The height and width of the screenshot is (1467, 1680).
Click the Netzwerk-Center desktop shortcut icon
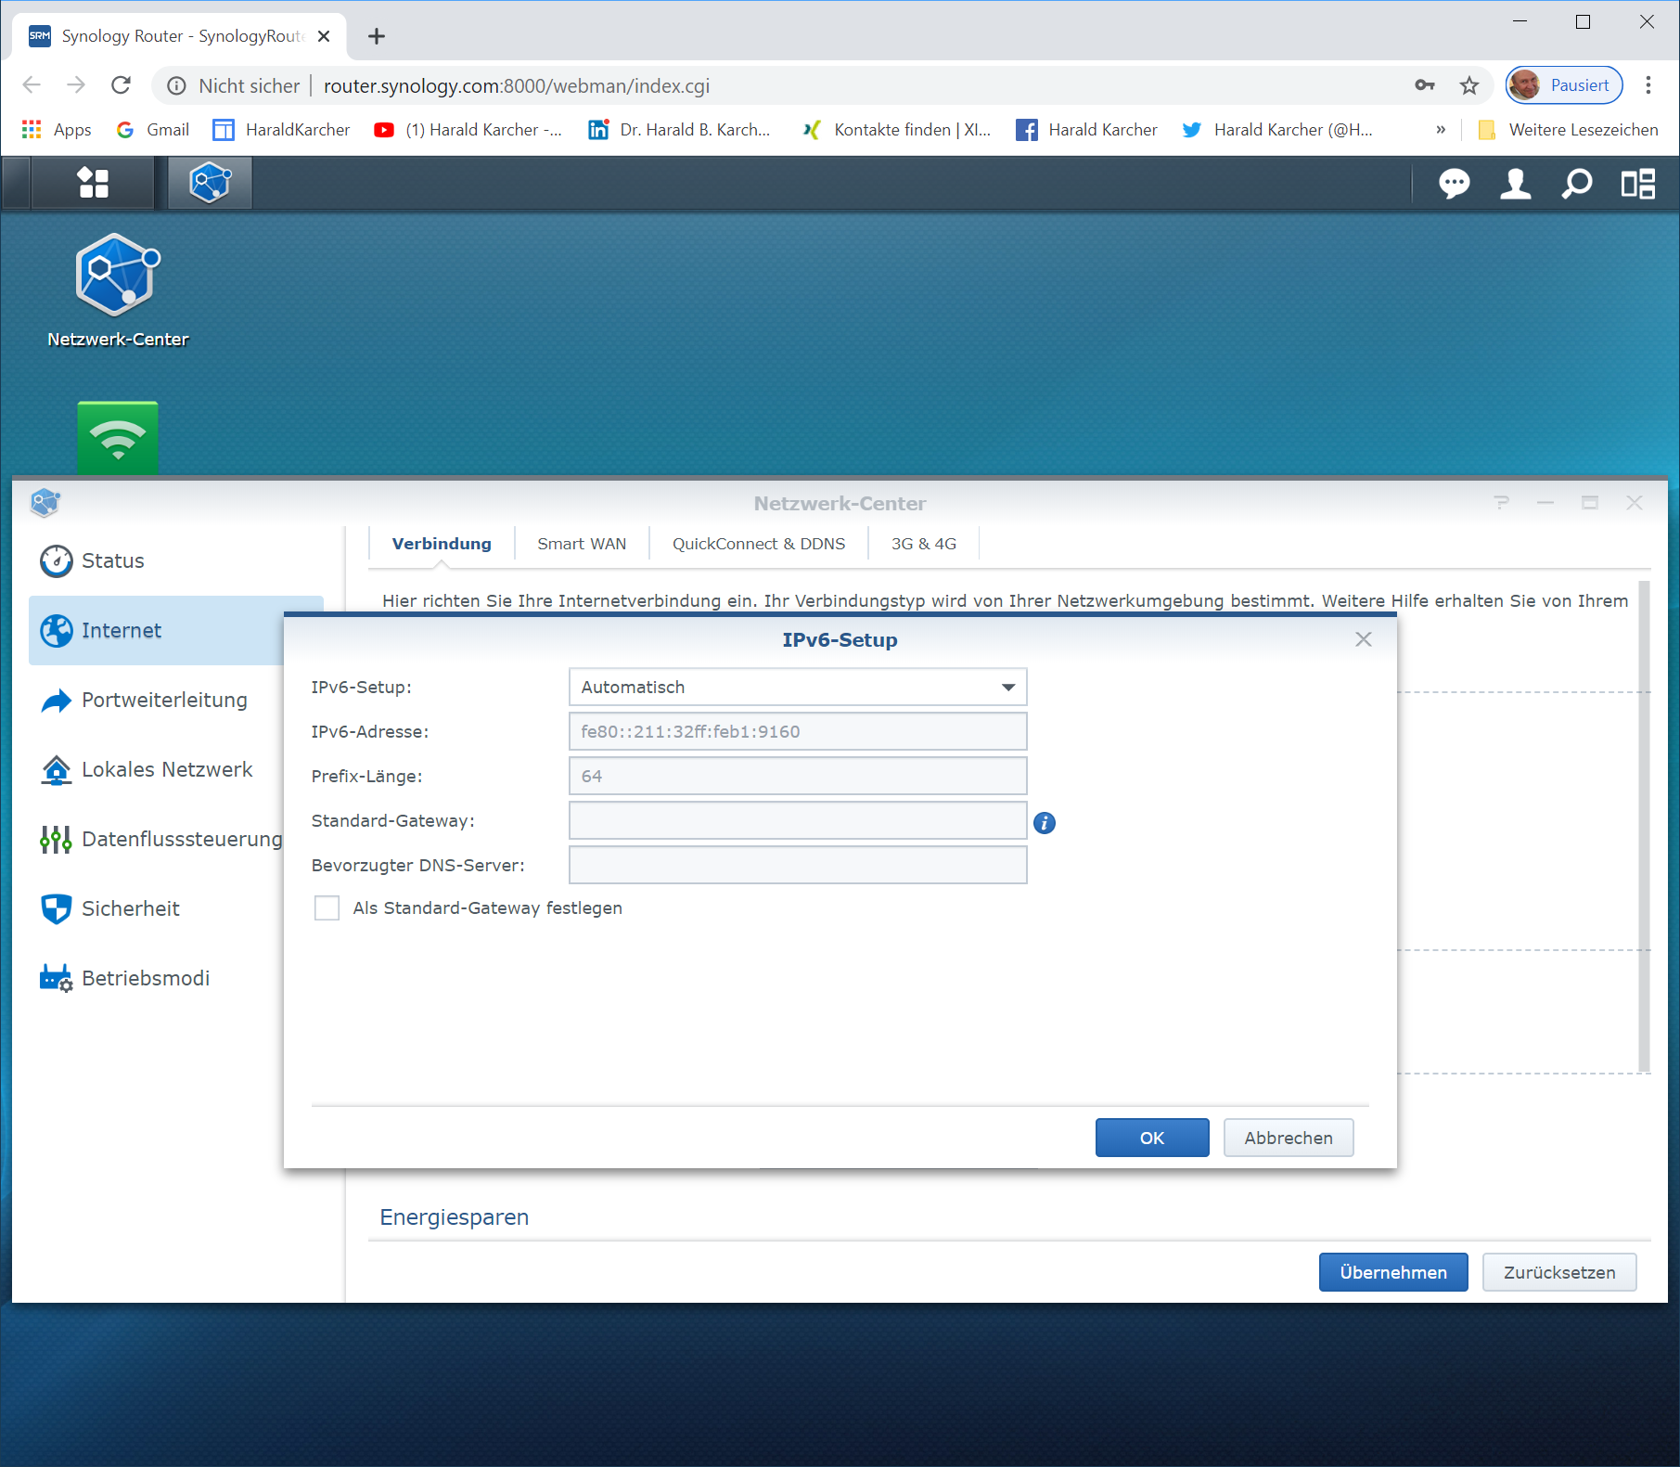click(x=118, y=276)
